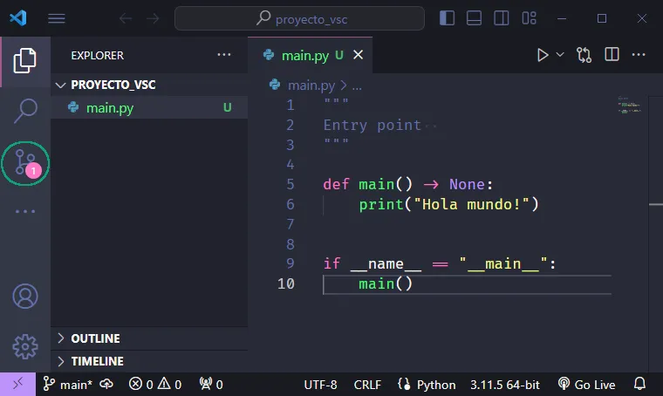The height and width of the screenshot is (396, 663).
Task: Click the Explorer files icon
Action: pyautogui.click(x=25, y=59)
